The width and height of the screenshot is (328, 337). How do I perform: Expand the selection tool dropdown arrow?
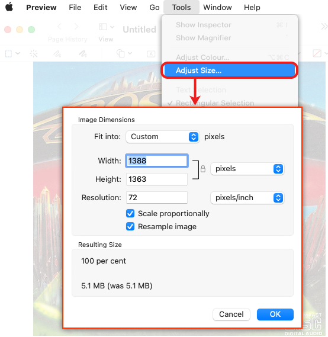pos(18,53)
